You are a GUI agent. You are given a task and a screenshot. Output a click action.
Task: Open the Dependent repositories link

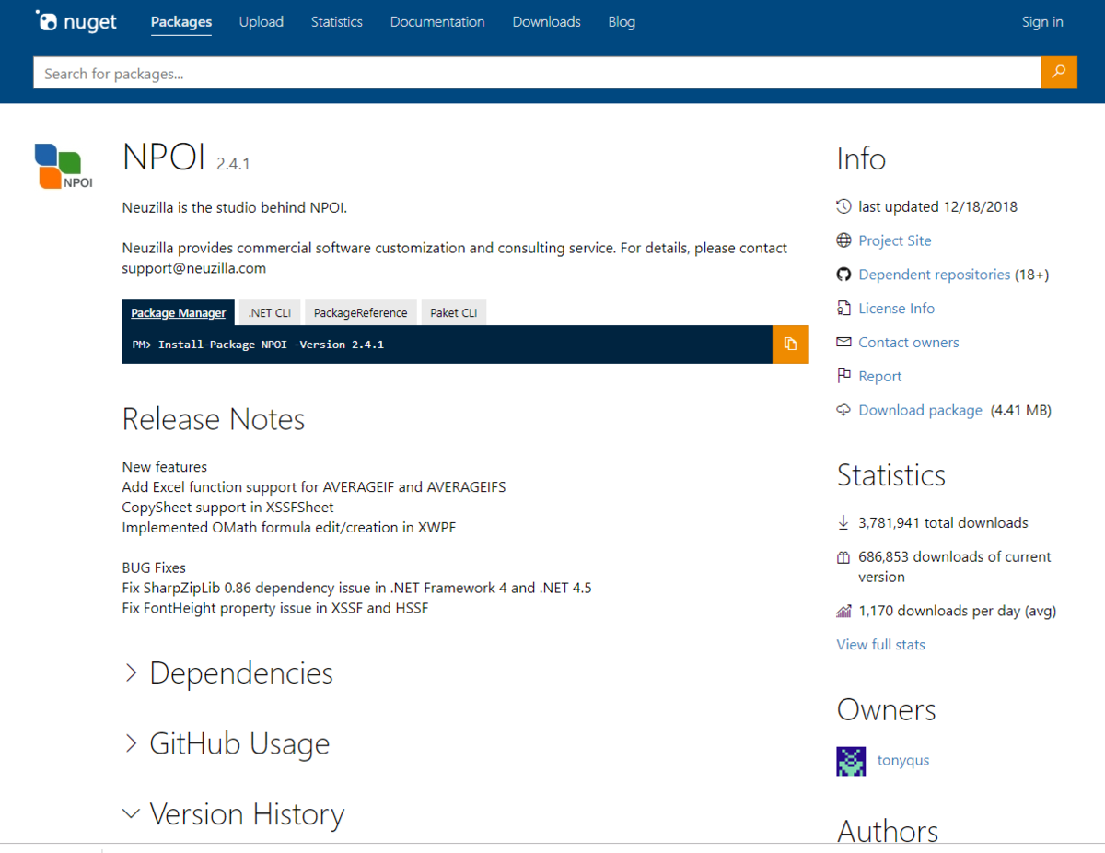coord(935,275)
